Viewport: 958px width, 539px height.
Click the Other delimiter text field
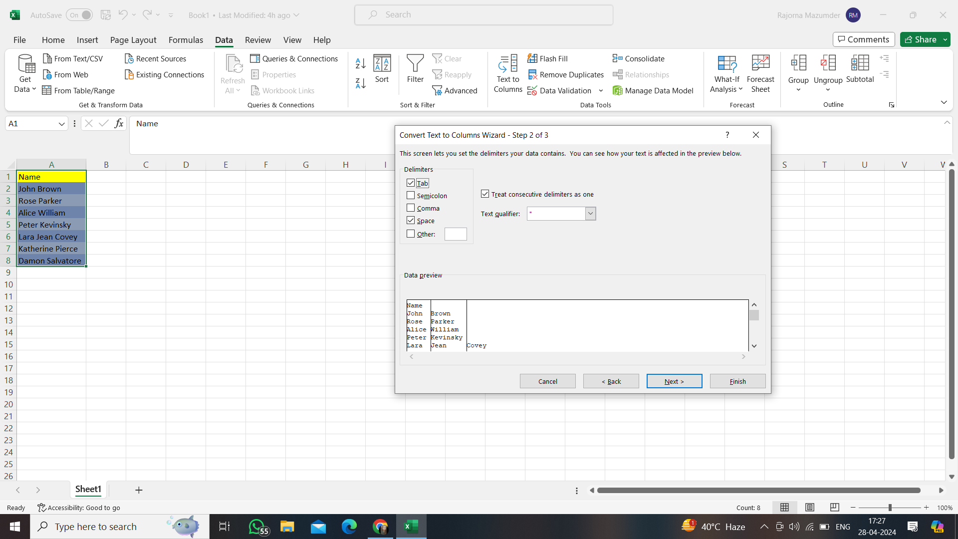pos(456,234)
